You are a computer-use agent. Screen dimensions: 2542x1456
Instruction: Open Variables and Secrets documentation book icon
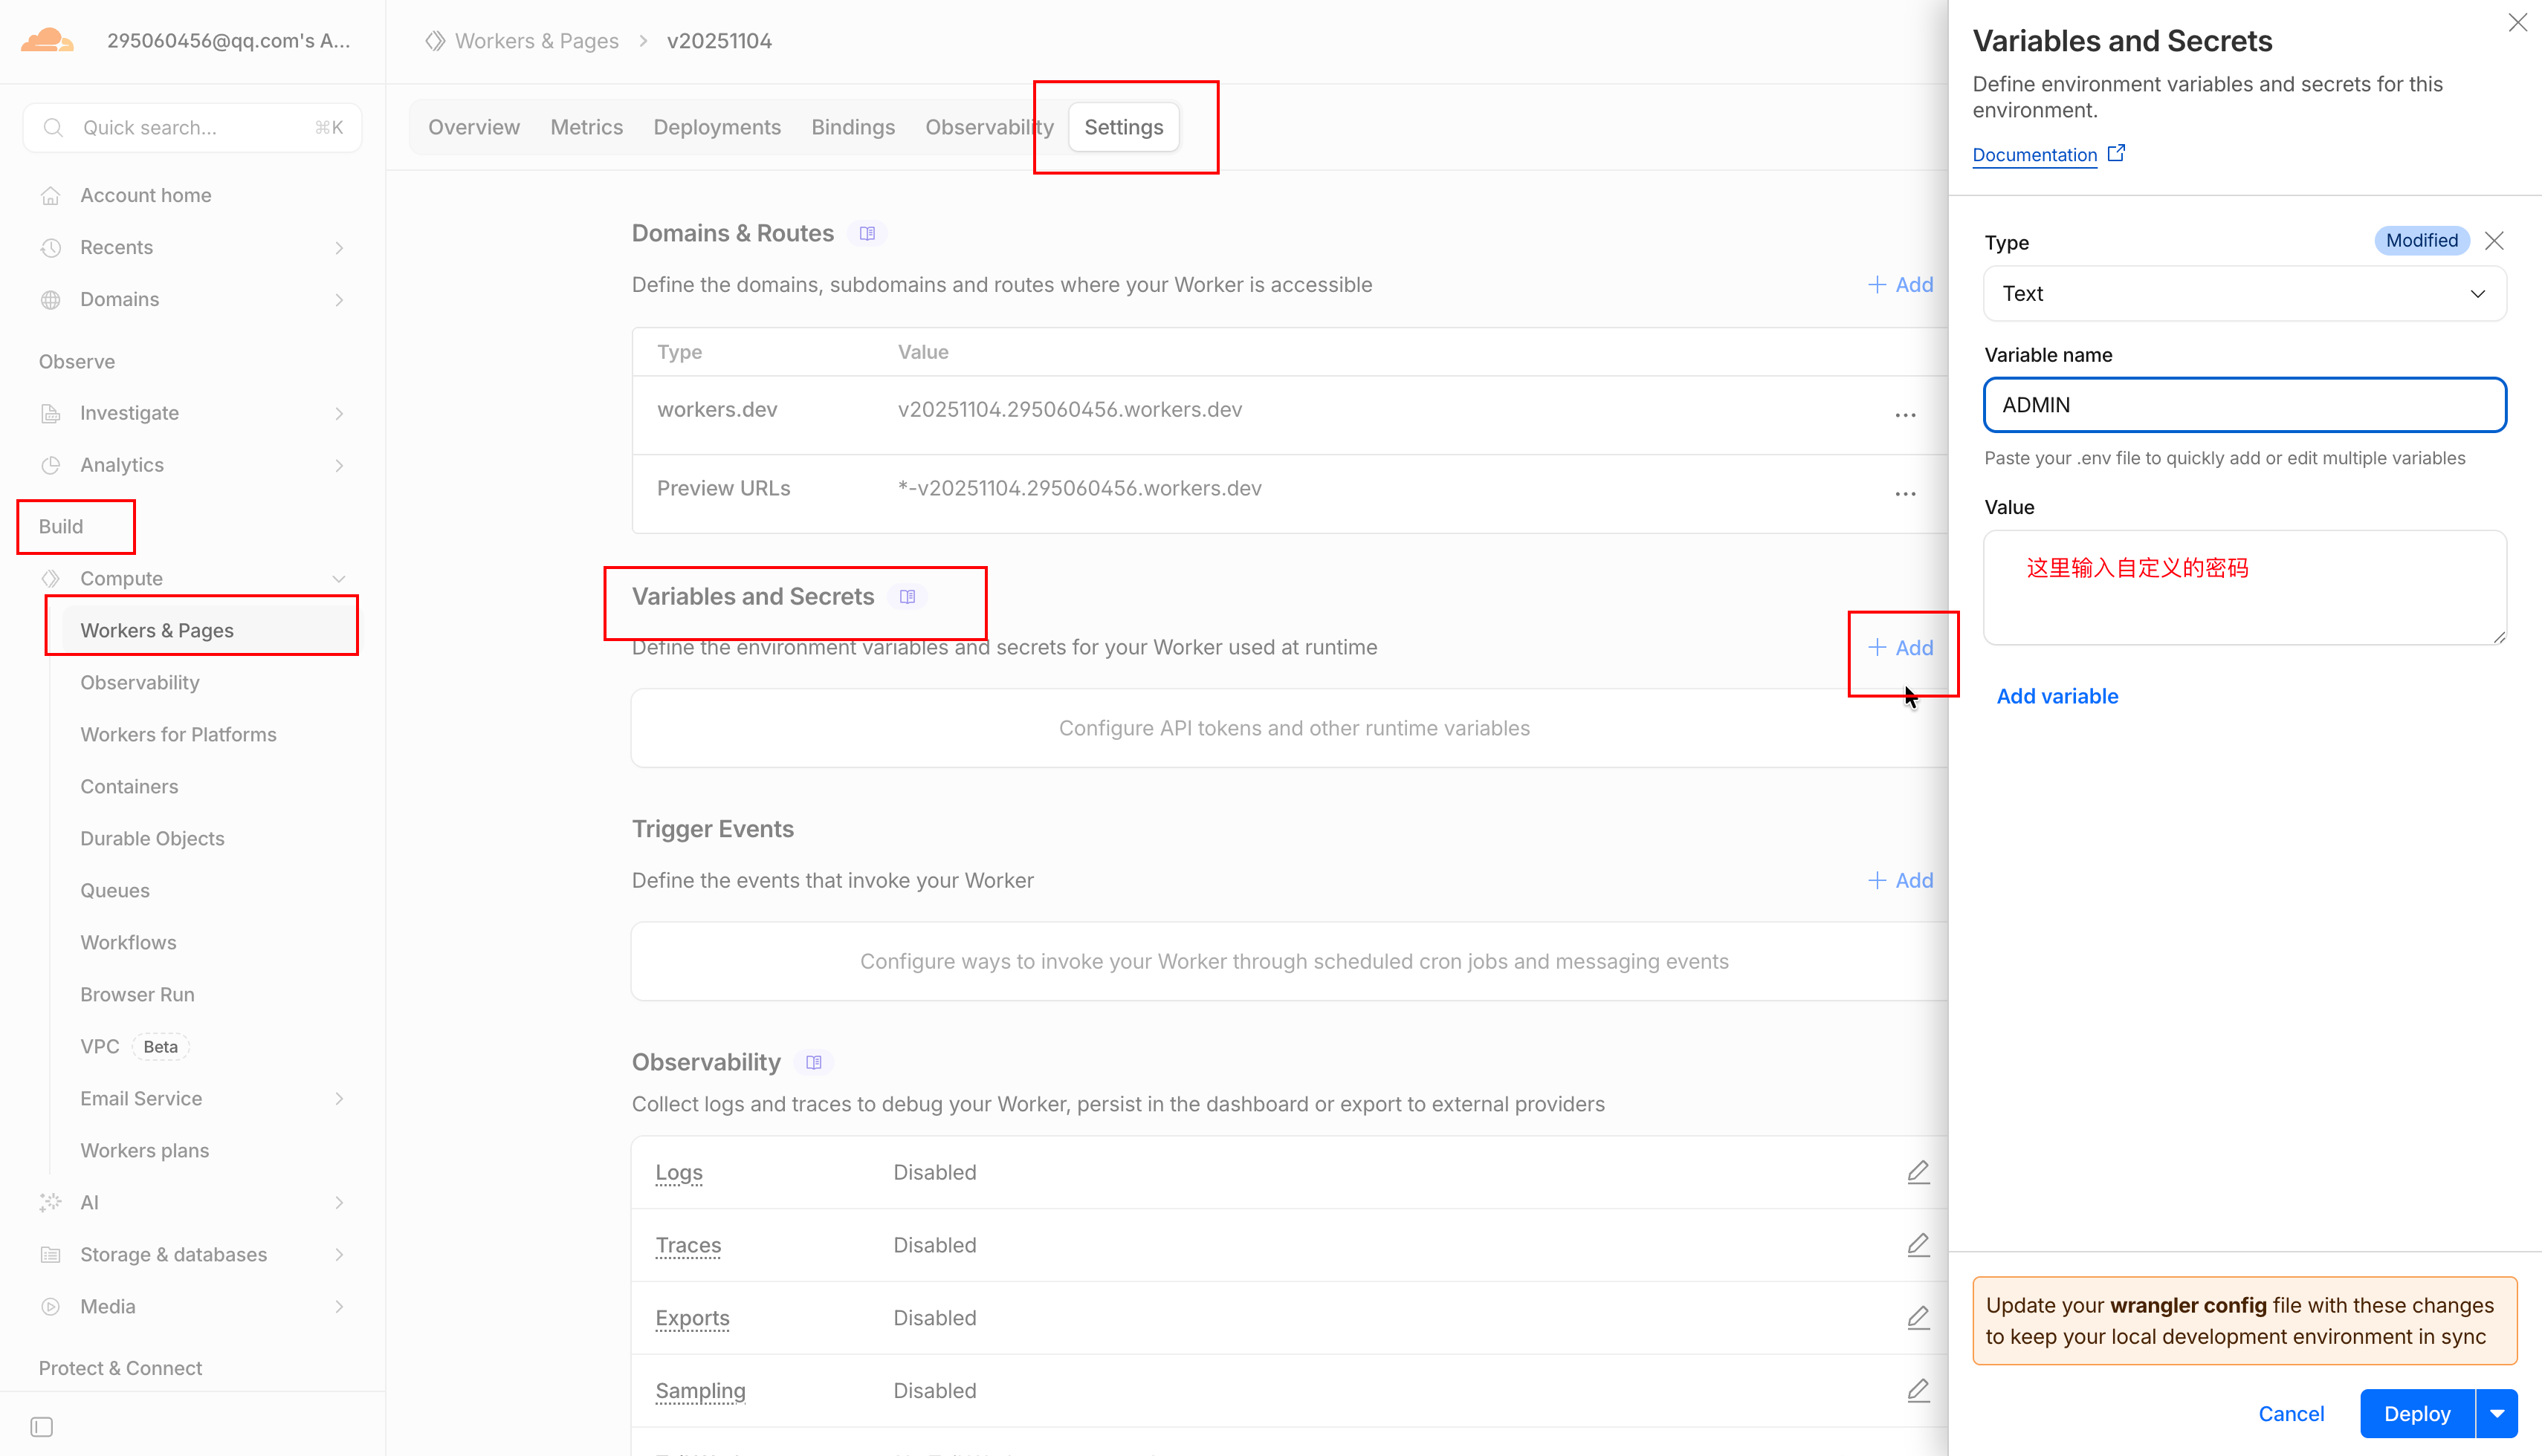tap(908, 597)
